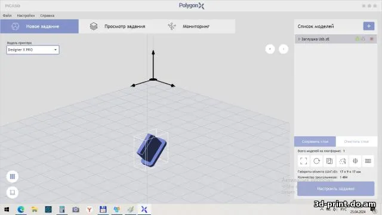Open Yandex Browser from the taskbar
This screenshot has height=215, width=382.
point(90,210)
